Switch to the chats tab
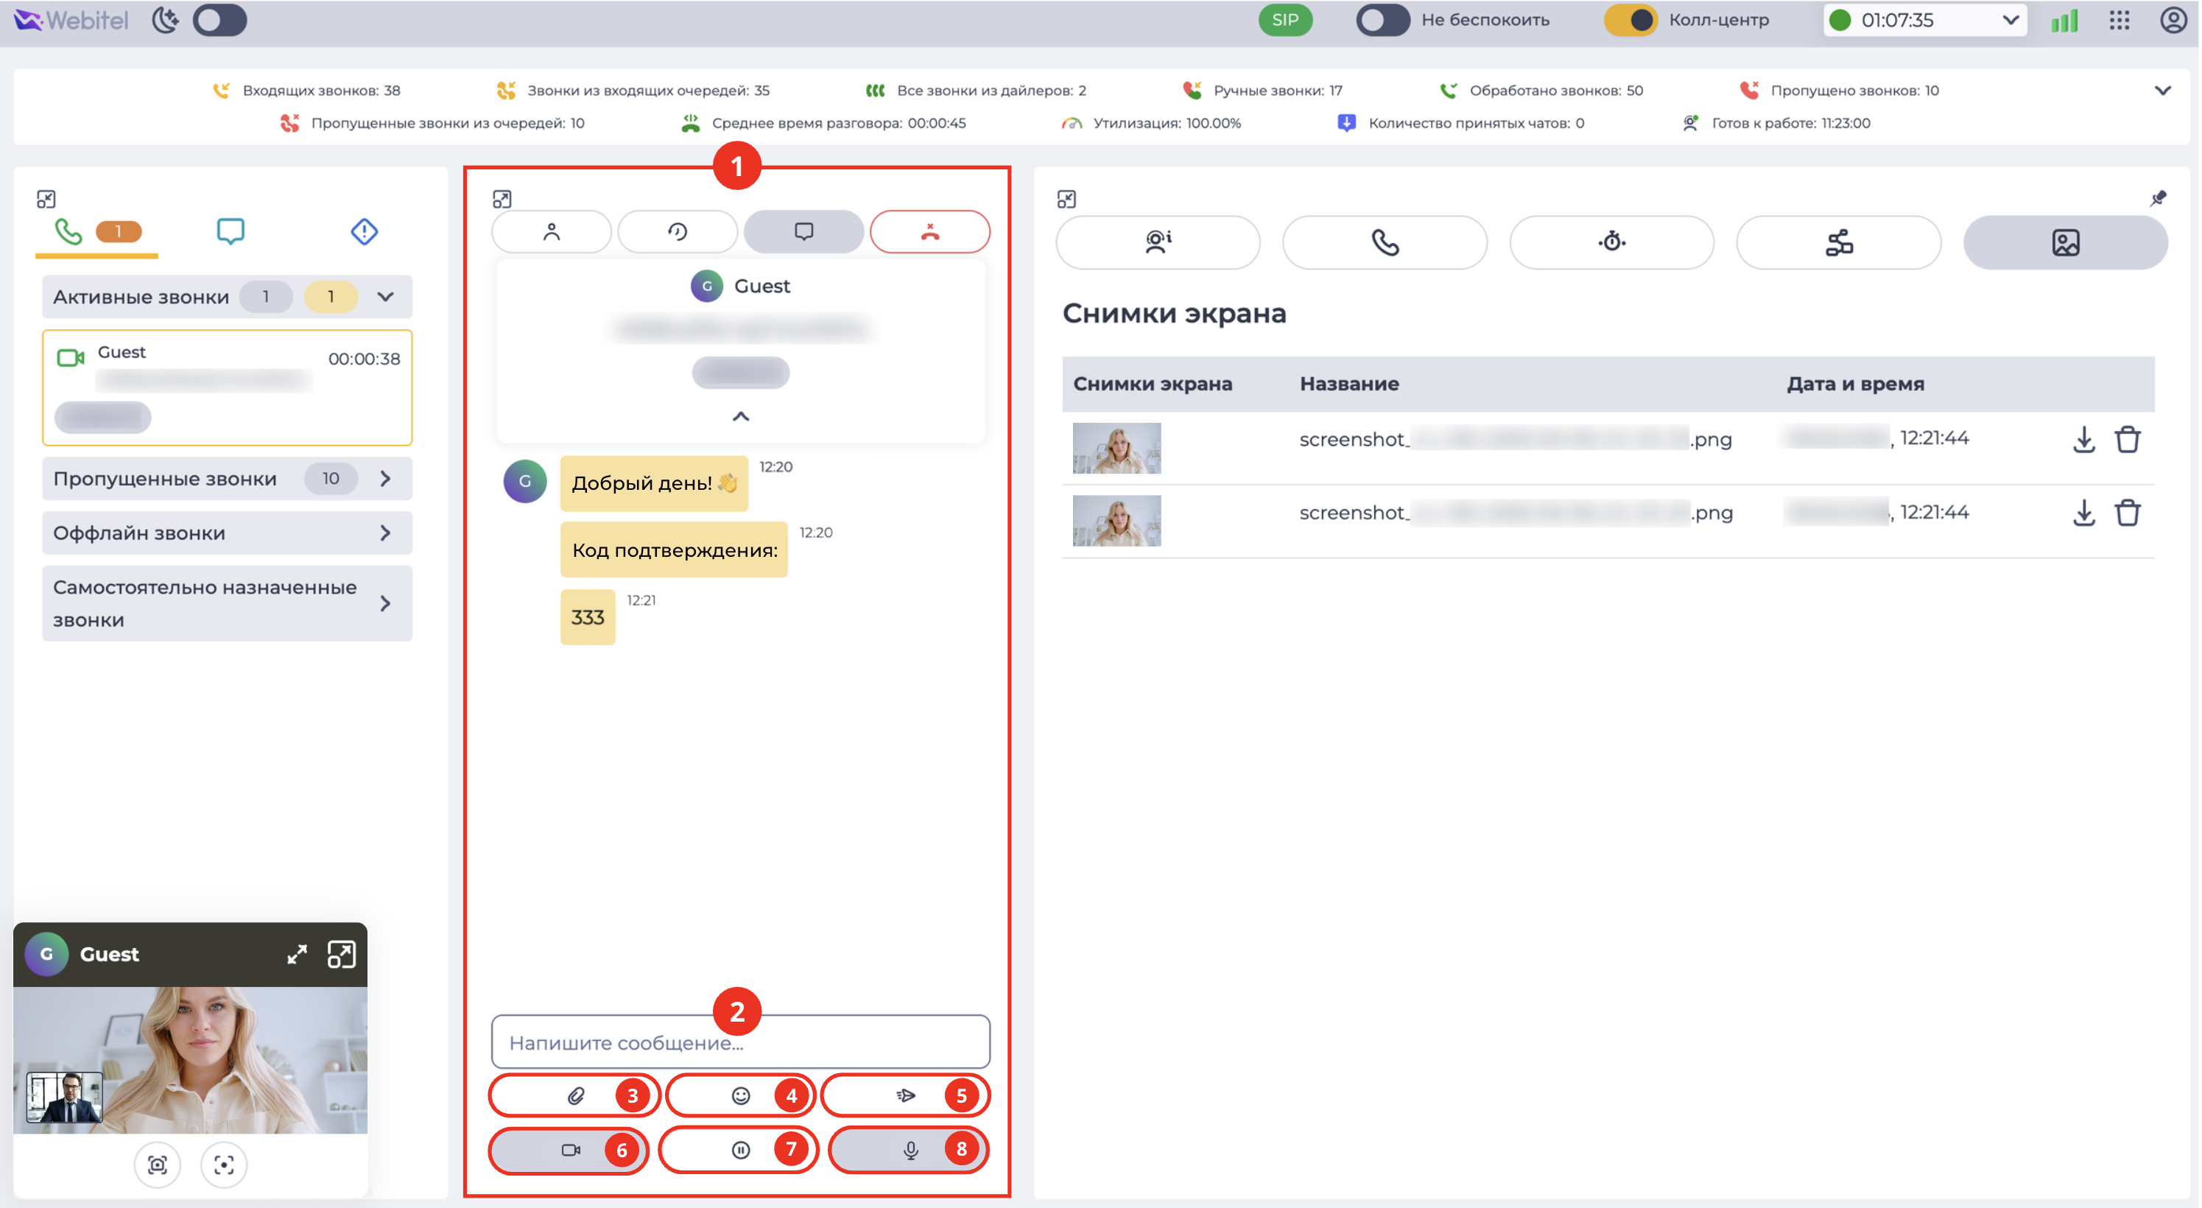The height and width of the screenshot is (1208, 2202). click(230, 232)
